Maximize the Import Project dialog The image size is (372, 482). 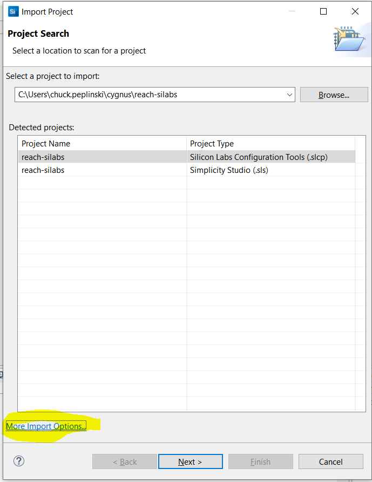tap(323, 11)
